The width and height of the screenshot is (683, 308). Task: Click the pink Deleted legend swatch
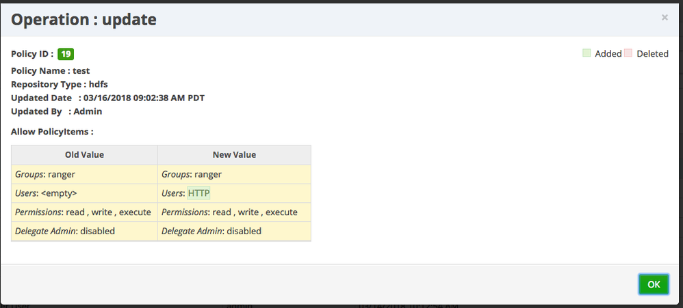[x=628, y=53]
